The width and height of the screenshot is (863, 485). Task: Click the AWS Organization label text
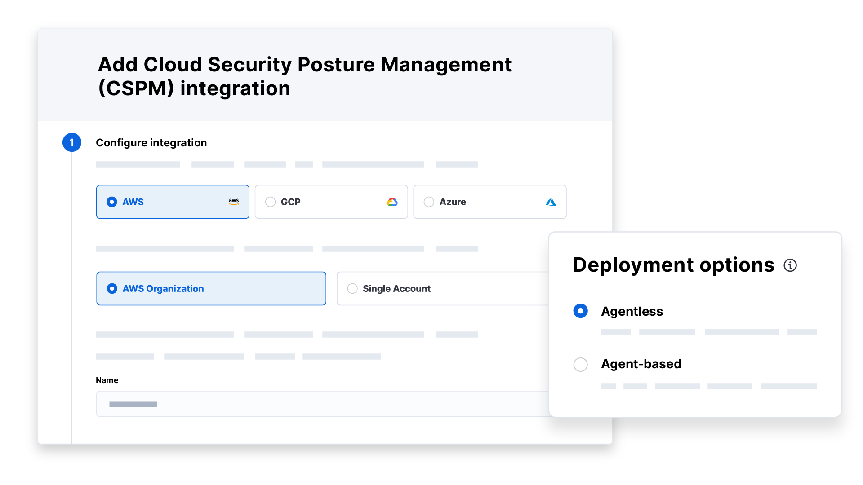pos(163,289)
